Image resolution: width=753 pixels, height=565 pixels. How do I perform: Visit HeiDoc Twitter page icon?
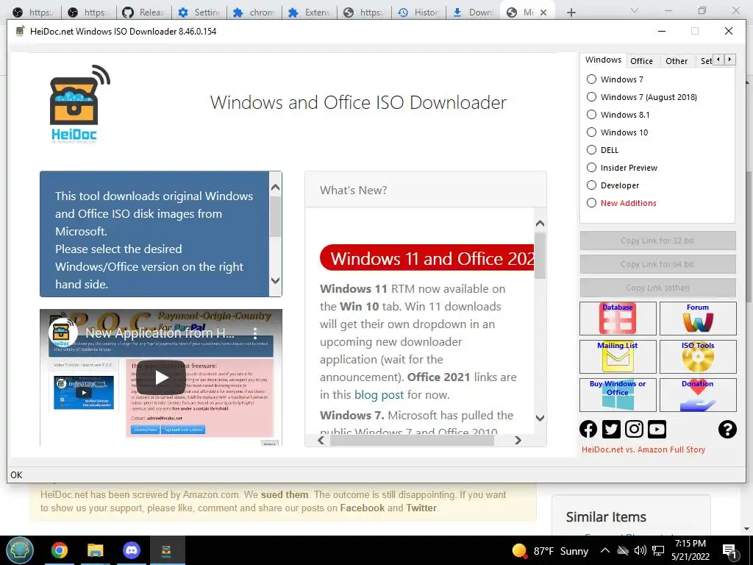[611, 429]
